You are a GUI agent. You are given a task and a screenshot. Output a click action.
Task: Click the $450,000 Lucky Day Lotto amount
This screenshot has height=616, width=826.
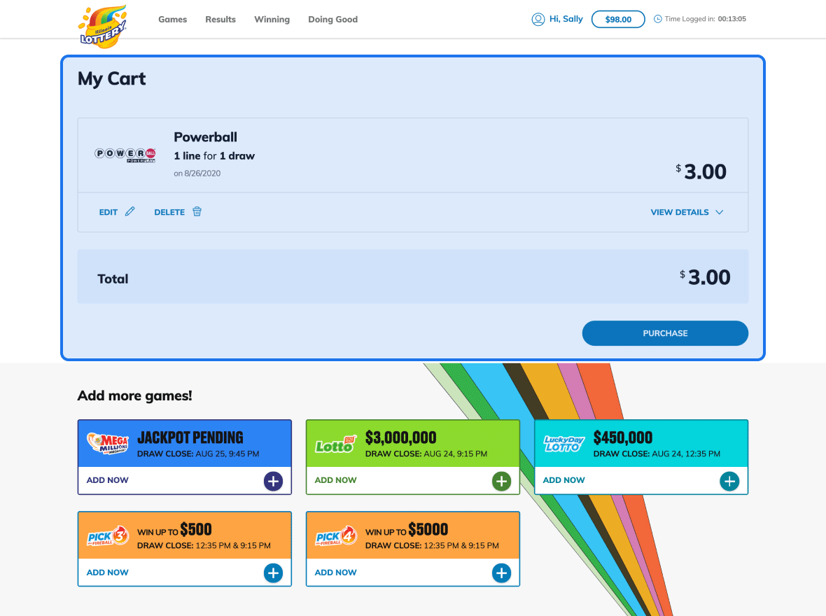click(x=623, y=437)
